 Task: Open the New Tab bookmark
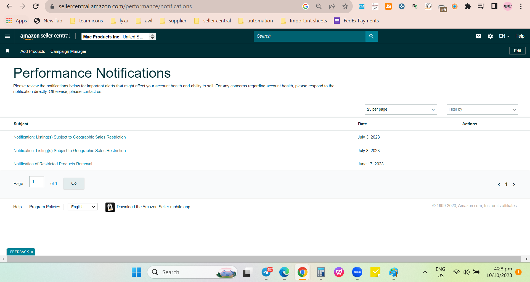48,21
